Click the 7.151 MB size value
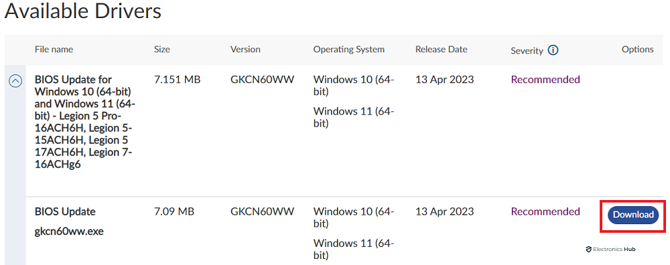This screenshot has width=670, height=265. click(178, 80)
